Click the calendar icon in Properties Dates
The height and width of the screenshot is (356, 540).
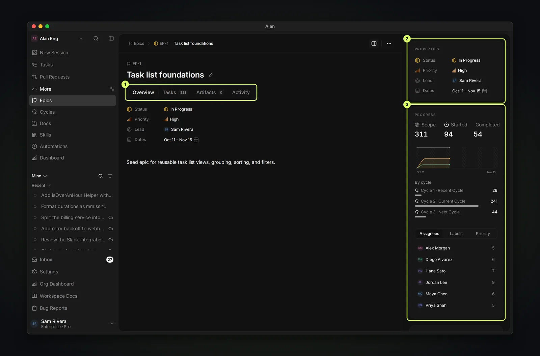[x=484, y=91]
